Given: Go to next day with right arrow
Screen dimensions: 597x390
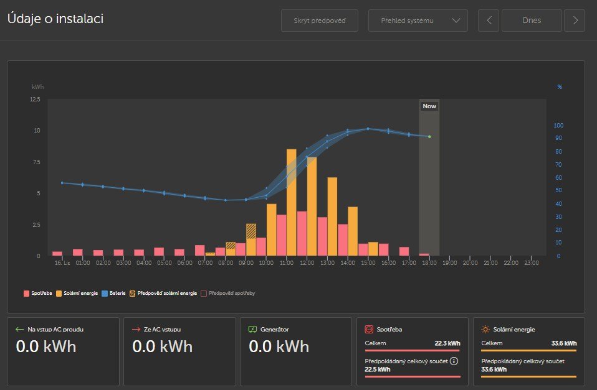Looking at the screenshot, I should [575, 21].
